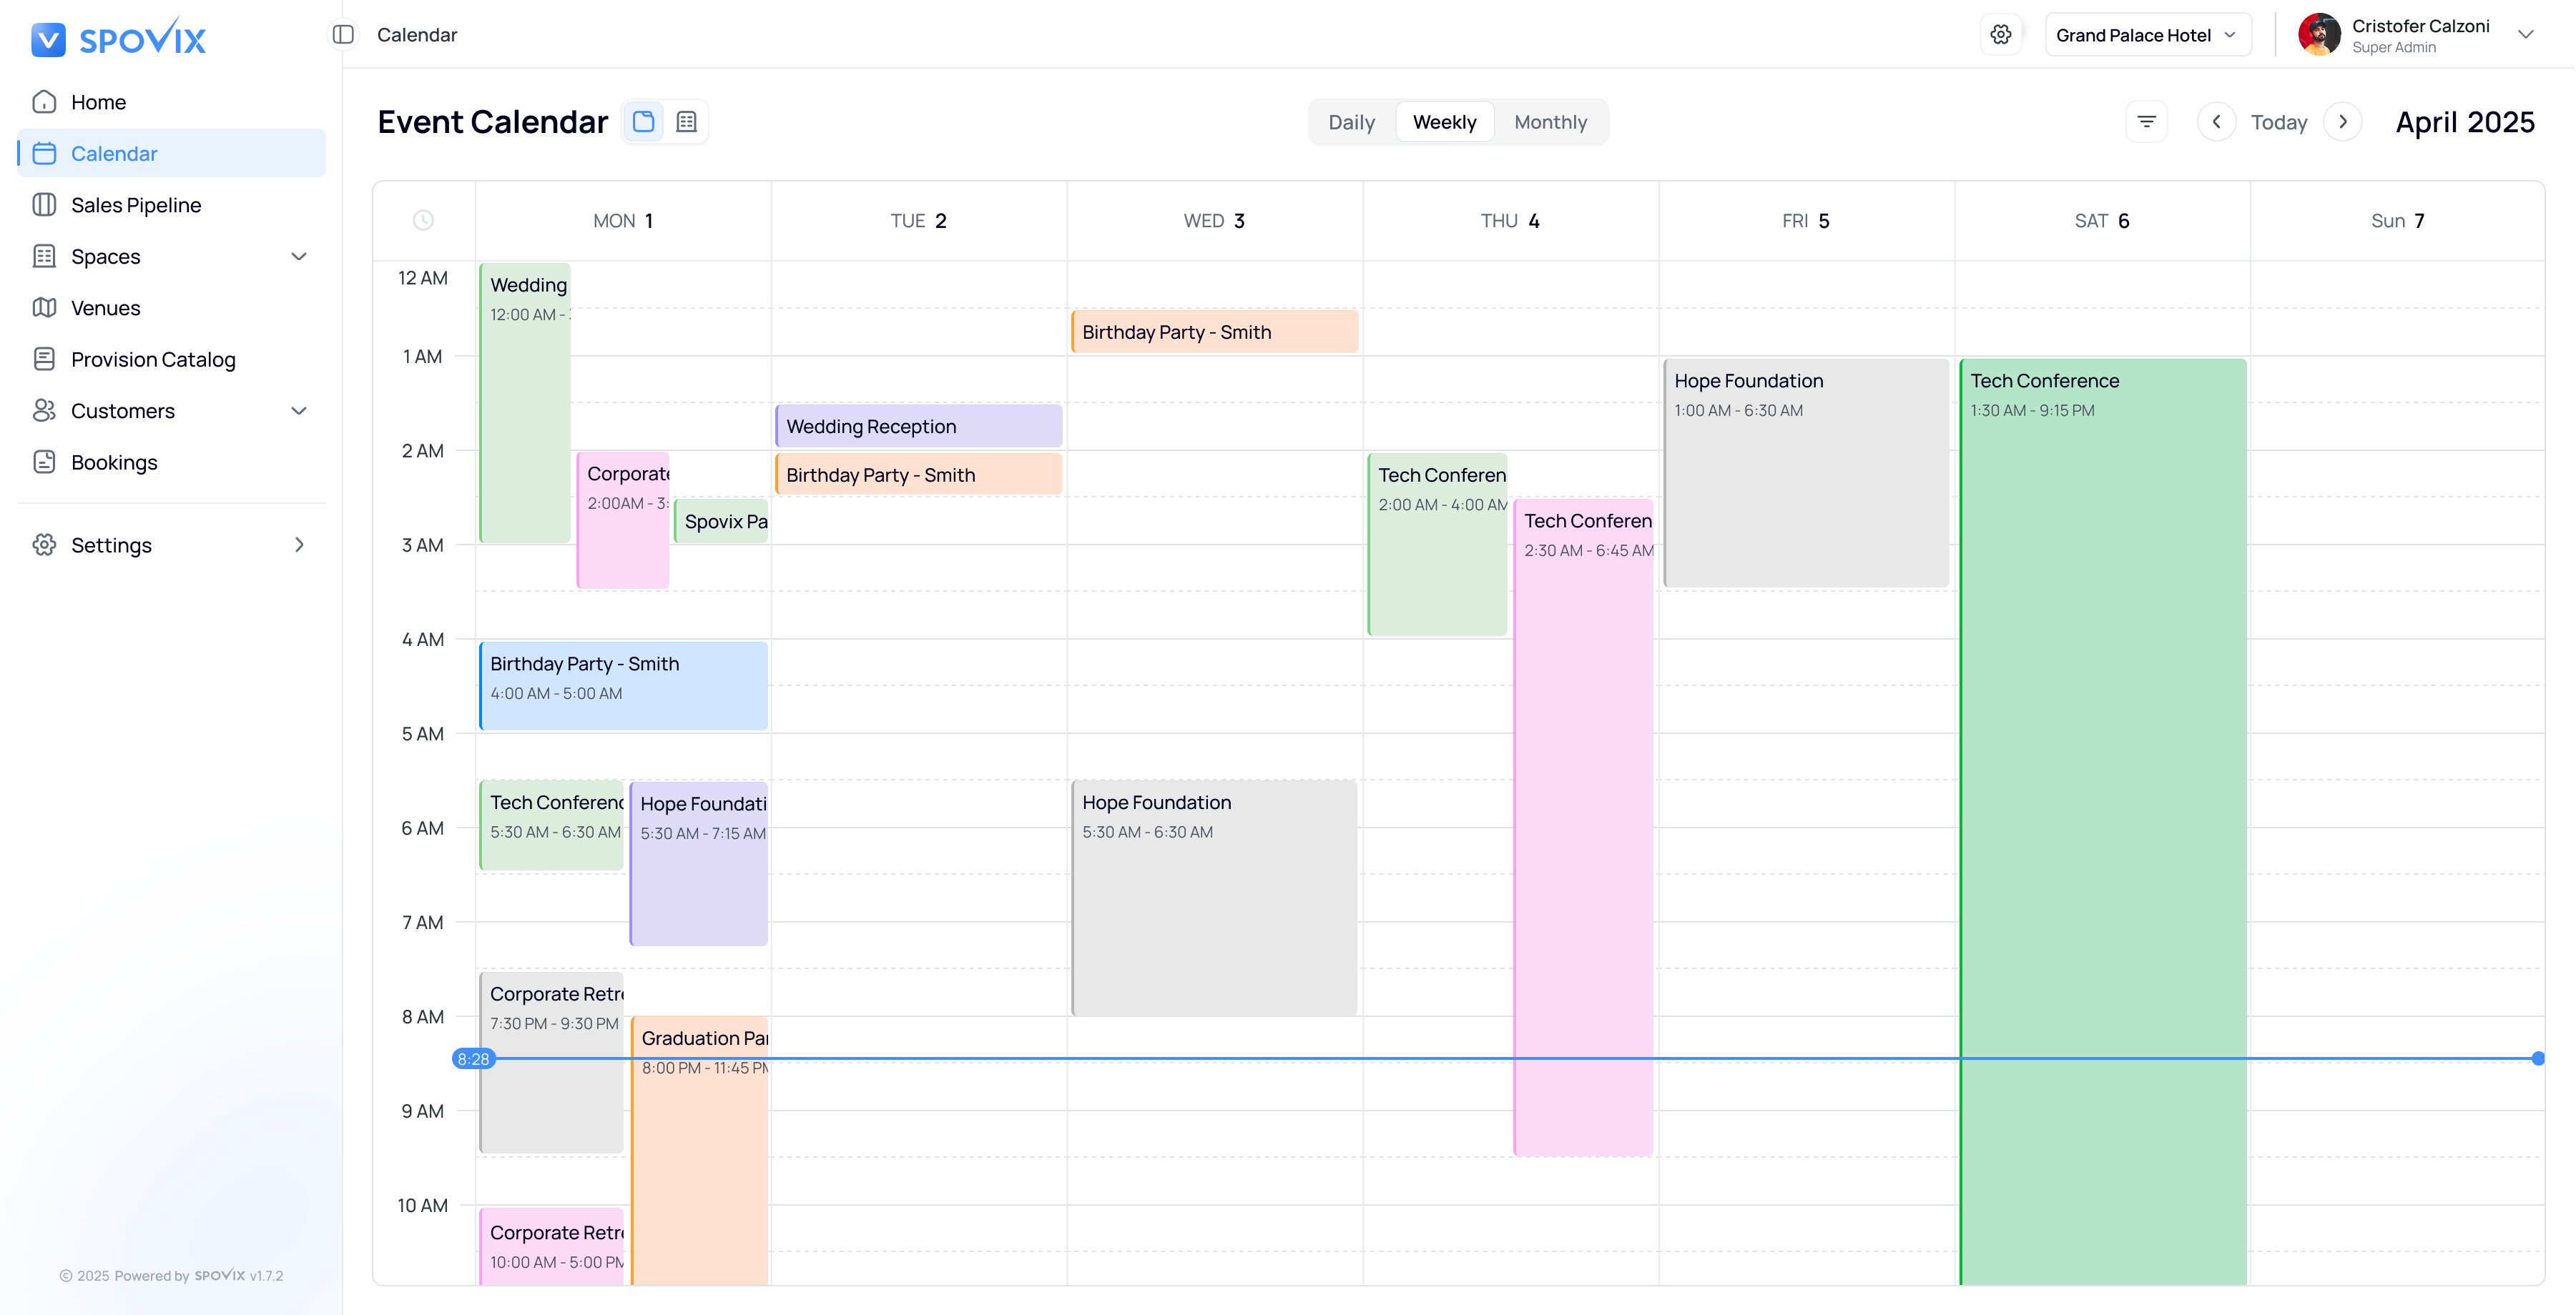Viewport: 2576px width, 1315px height.
Task: Click the Spovix logo
Action: click(x=118, y=38)
